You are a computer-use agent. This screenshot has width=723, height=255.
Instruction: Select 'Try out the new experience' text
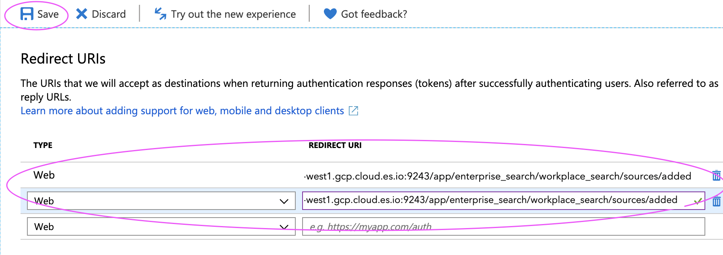point(233,14)
